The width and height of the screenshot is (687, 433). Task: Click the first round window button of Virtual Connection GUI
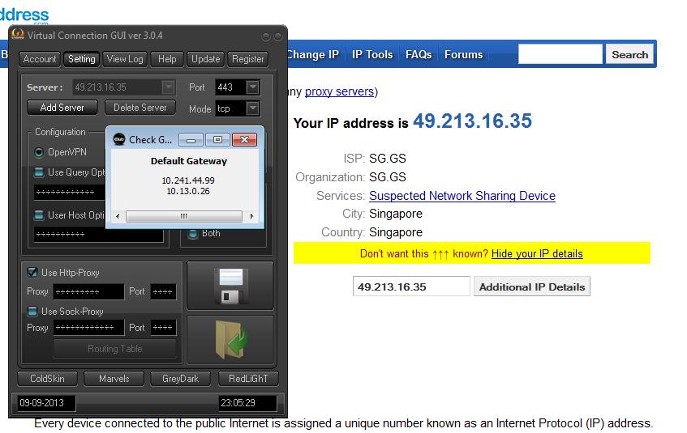[x=265, y=36]
